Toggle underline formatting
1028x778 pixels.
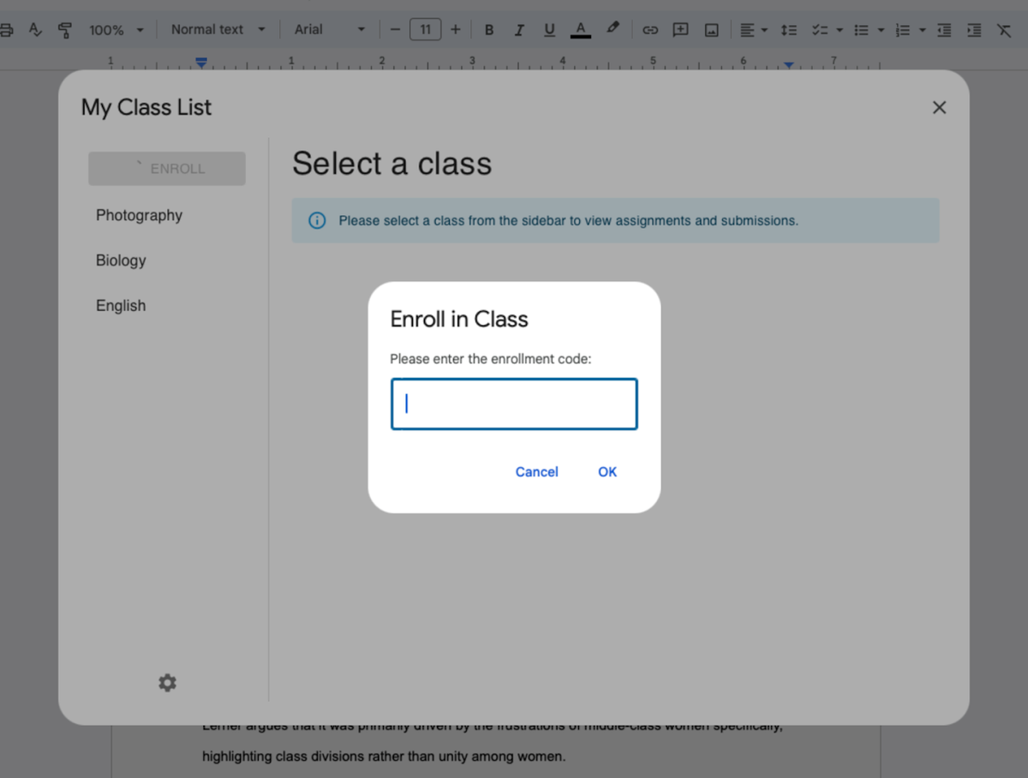coord(549,29)
